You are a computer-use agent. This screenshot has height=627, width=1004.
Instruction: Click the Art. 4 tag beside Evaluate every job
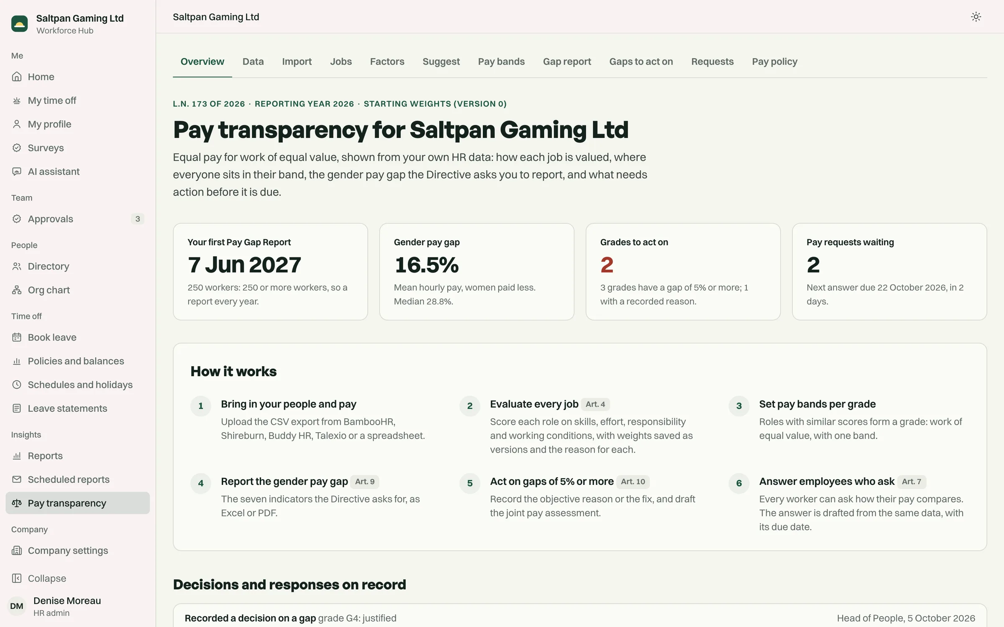[595, 404]
